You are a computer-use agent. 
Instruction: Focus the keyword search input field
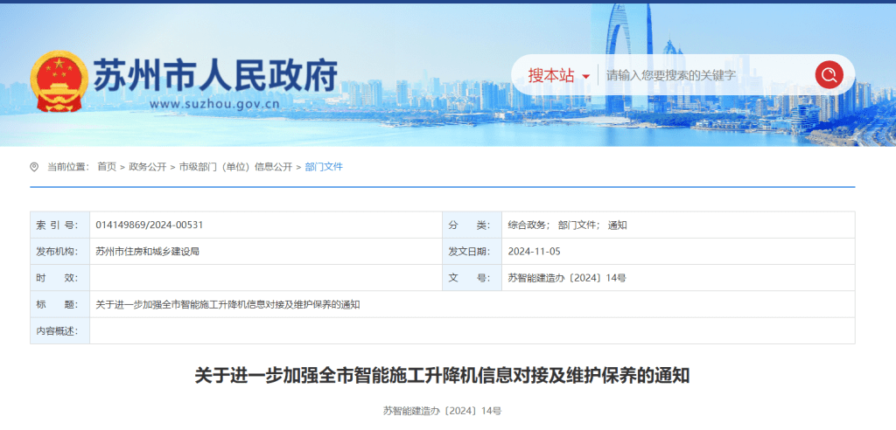(x=704, y=75)
